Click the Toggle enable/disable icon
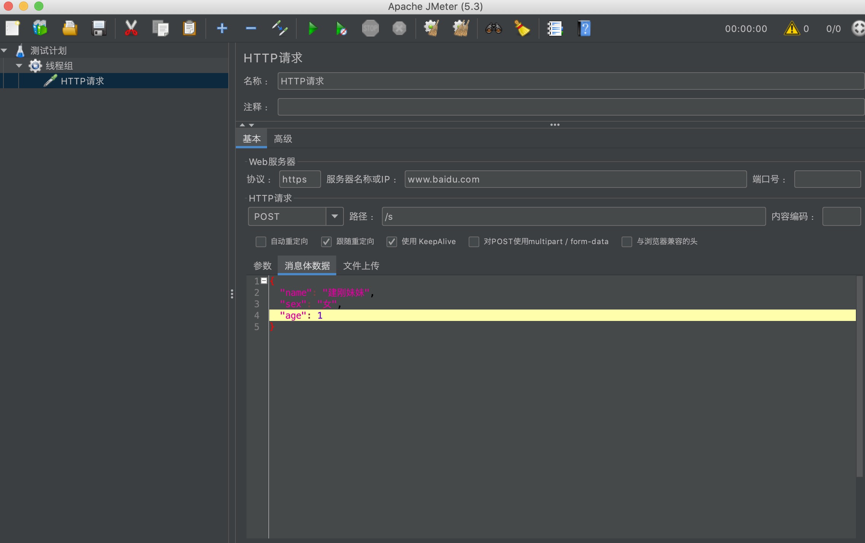Viewport: 865px width, 543px height. click(280, 29)
